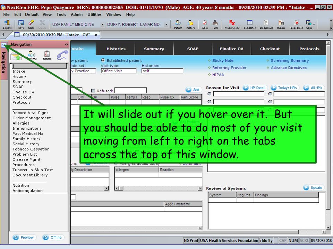Click the document icon on the Intake tab
Image resolution: width=333 pixels, height=249 pixels.
click(x=17, y=35)
